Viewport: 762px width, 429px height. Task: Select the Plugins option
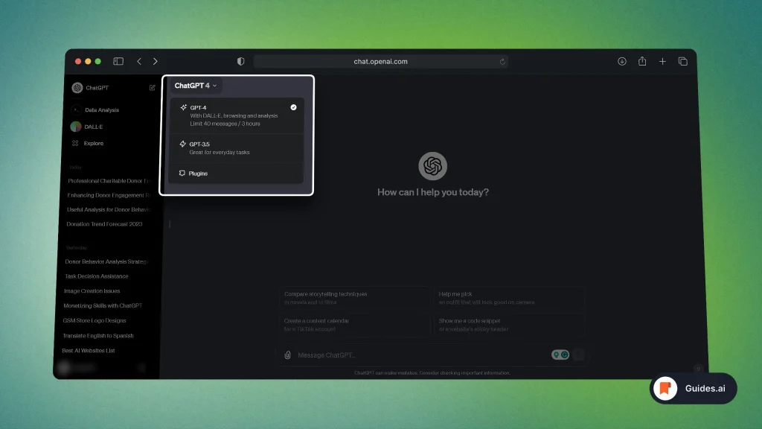point(236,173)
